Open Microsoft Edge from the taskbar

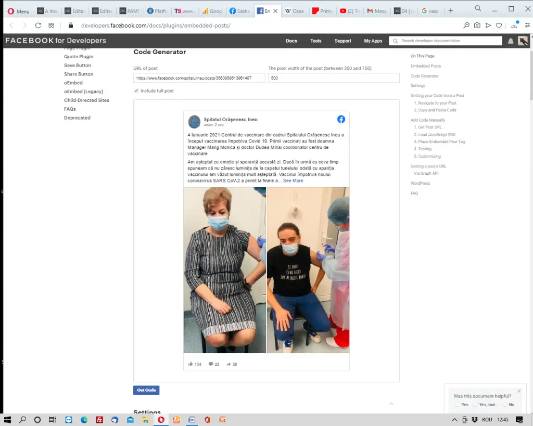(84, 420)
